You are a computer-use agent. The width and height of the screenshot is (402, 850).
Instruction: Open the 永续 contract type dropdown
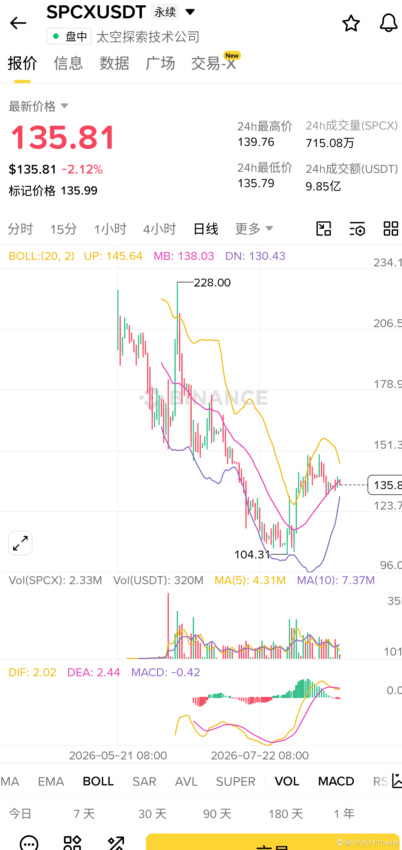[x=173, y=12]
